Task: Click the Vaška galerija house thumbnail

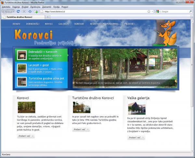Action: click(137, 108)
